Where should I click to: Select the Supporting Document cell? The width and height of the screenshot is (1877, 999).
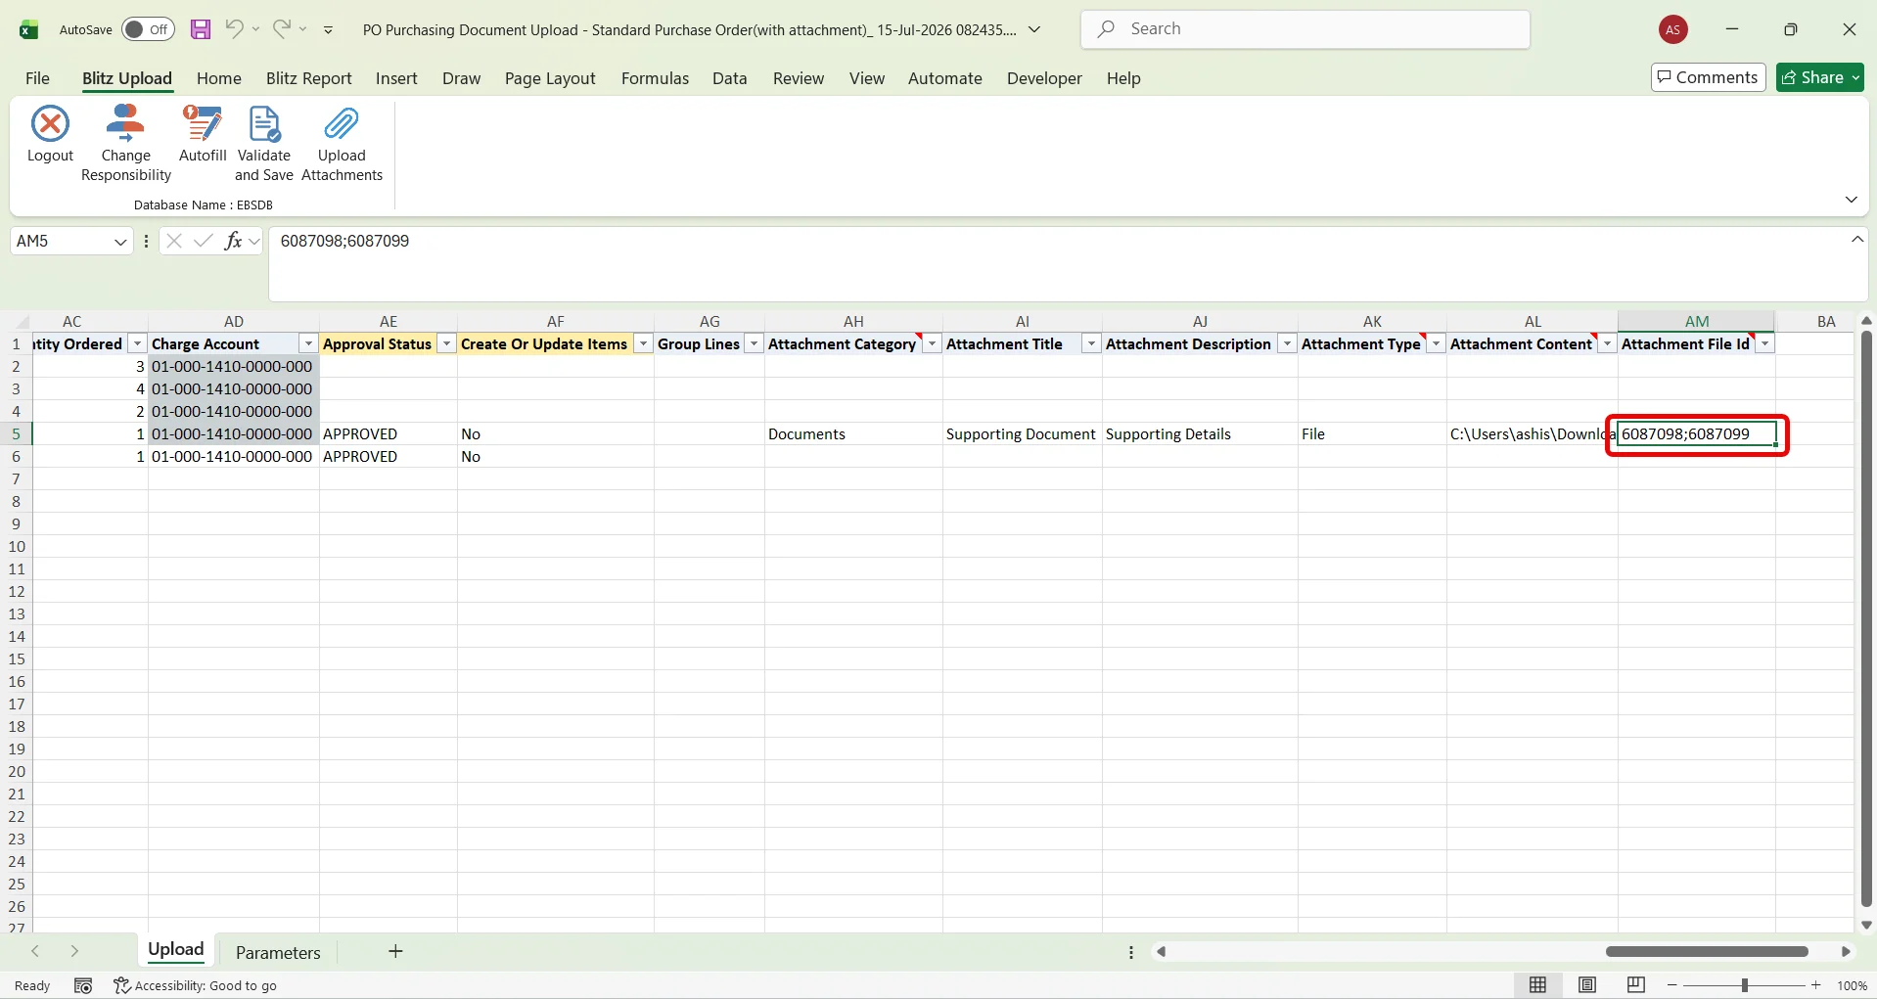(x=1022, y=433)
